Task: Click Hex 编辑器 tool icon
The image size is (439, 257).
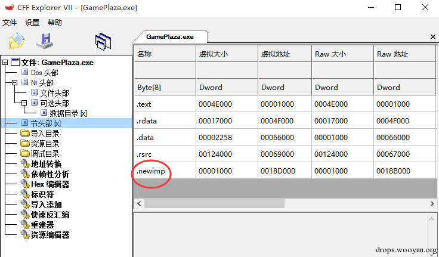Action: [25, 184]
